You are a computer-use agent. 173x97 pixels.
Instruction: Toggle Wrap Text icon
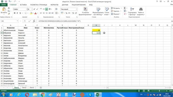pyautogui.click(x=56, y=9)
